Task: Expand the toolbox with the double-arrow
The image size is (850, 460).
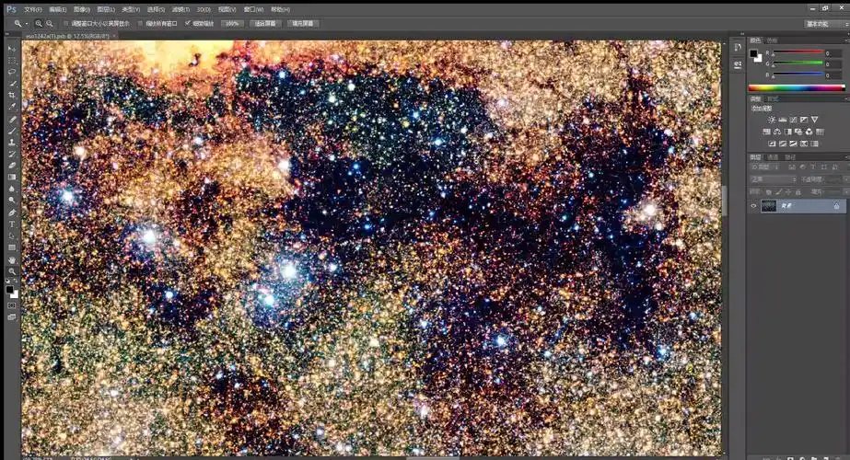Action: [7, 35]
